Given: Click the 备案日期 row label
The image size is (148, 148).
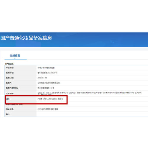Looking at the screenshot, I should pyautogui.click(x=10, y=78).
